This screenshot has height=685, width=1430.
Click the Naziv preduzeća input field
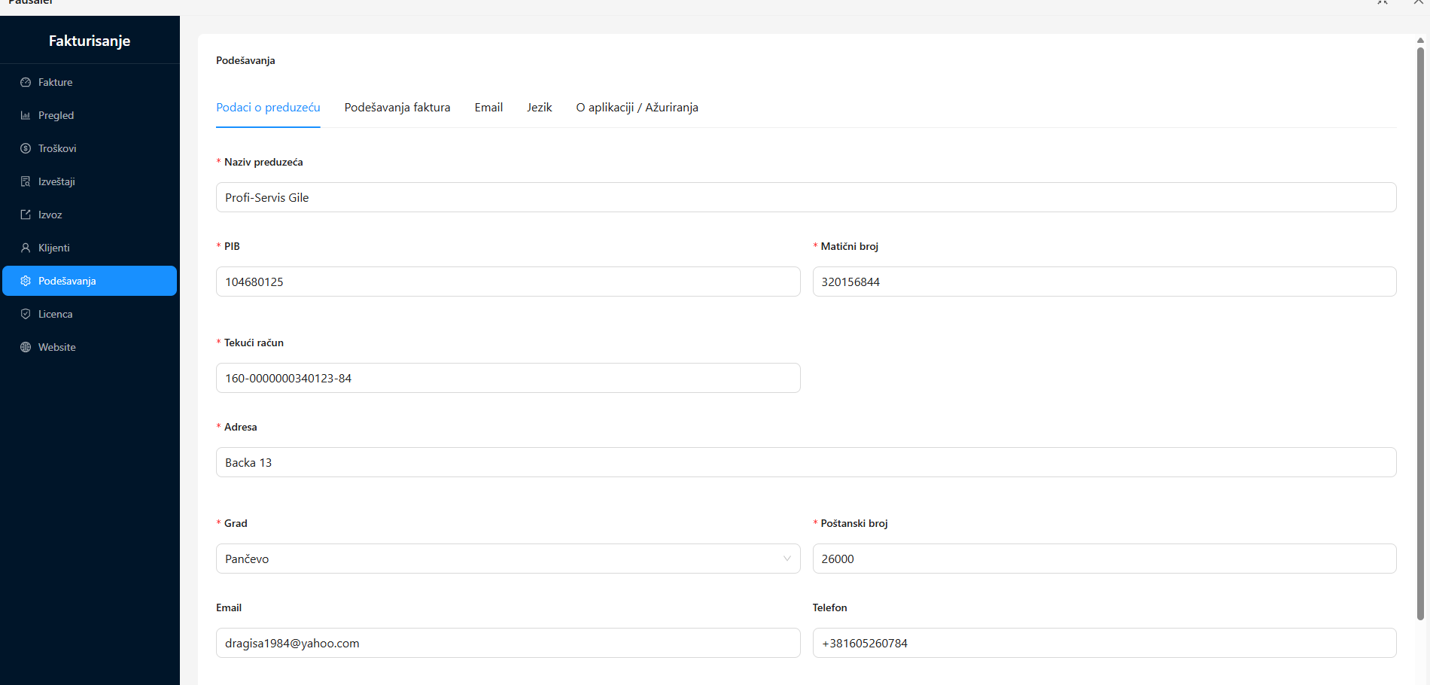point(805,197)
